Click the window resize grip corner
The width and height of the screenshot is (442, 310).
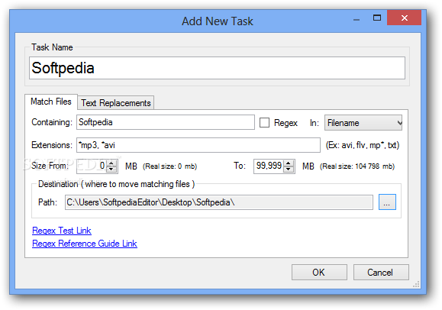tap(416, 284)
